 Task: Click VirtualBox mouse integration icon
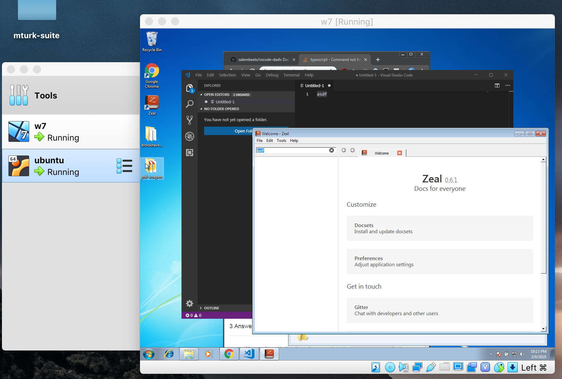pyautogui.click(x=499, y=367)
